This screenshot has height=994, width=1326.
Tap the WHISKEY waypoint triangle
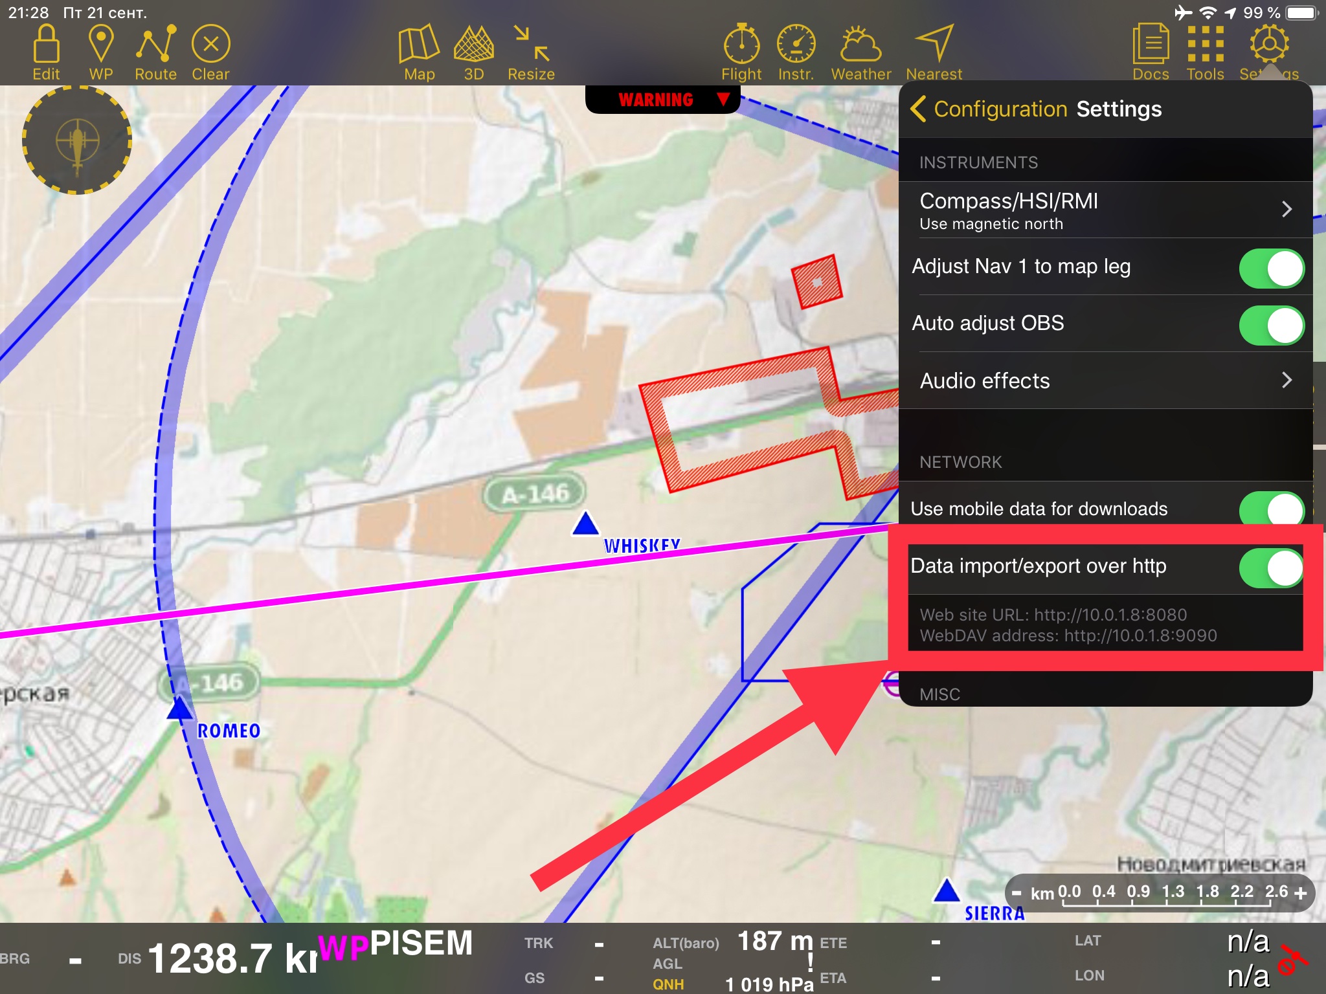[x=585, y=524]
